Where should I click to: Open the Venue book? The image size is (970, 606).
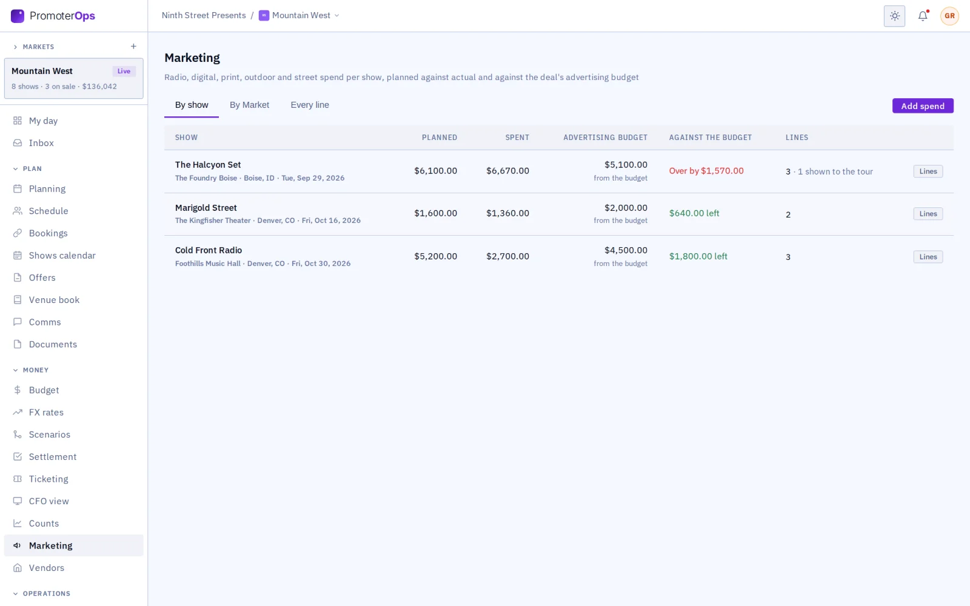click(74, 300)
